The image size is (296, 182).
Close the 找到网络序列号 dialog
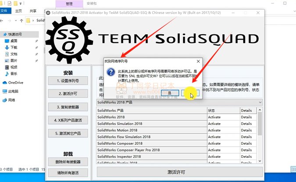198,61
